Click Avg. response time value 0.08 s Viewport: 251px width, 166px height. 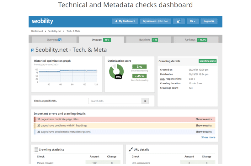pos(192,79)
